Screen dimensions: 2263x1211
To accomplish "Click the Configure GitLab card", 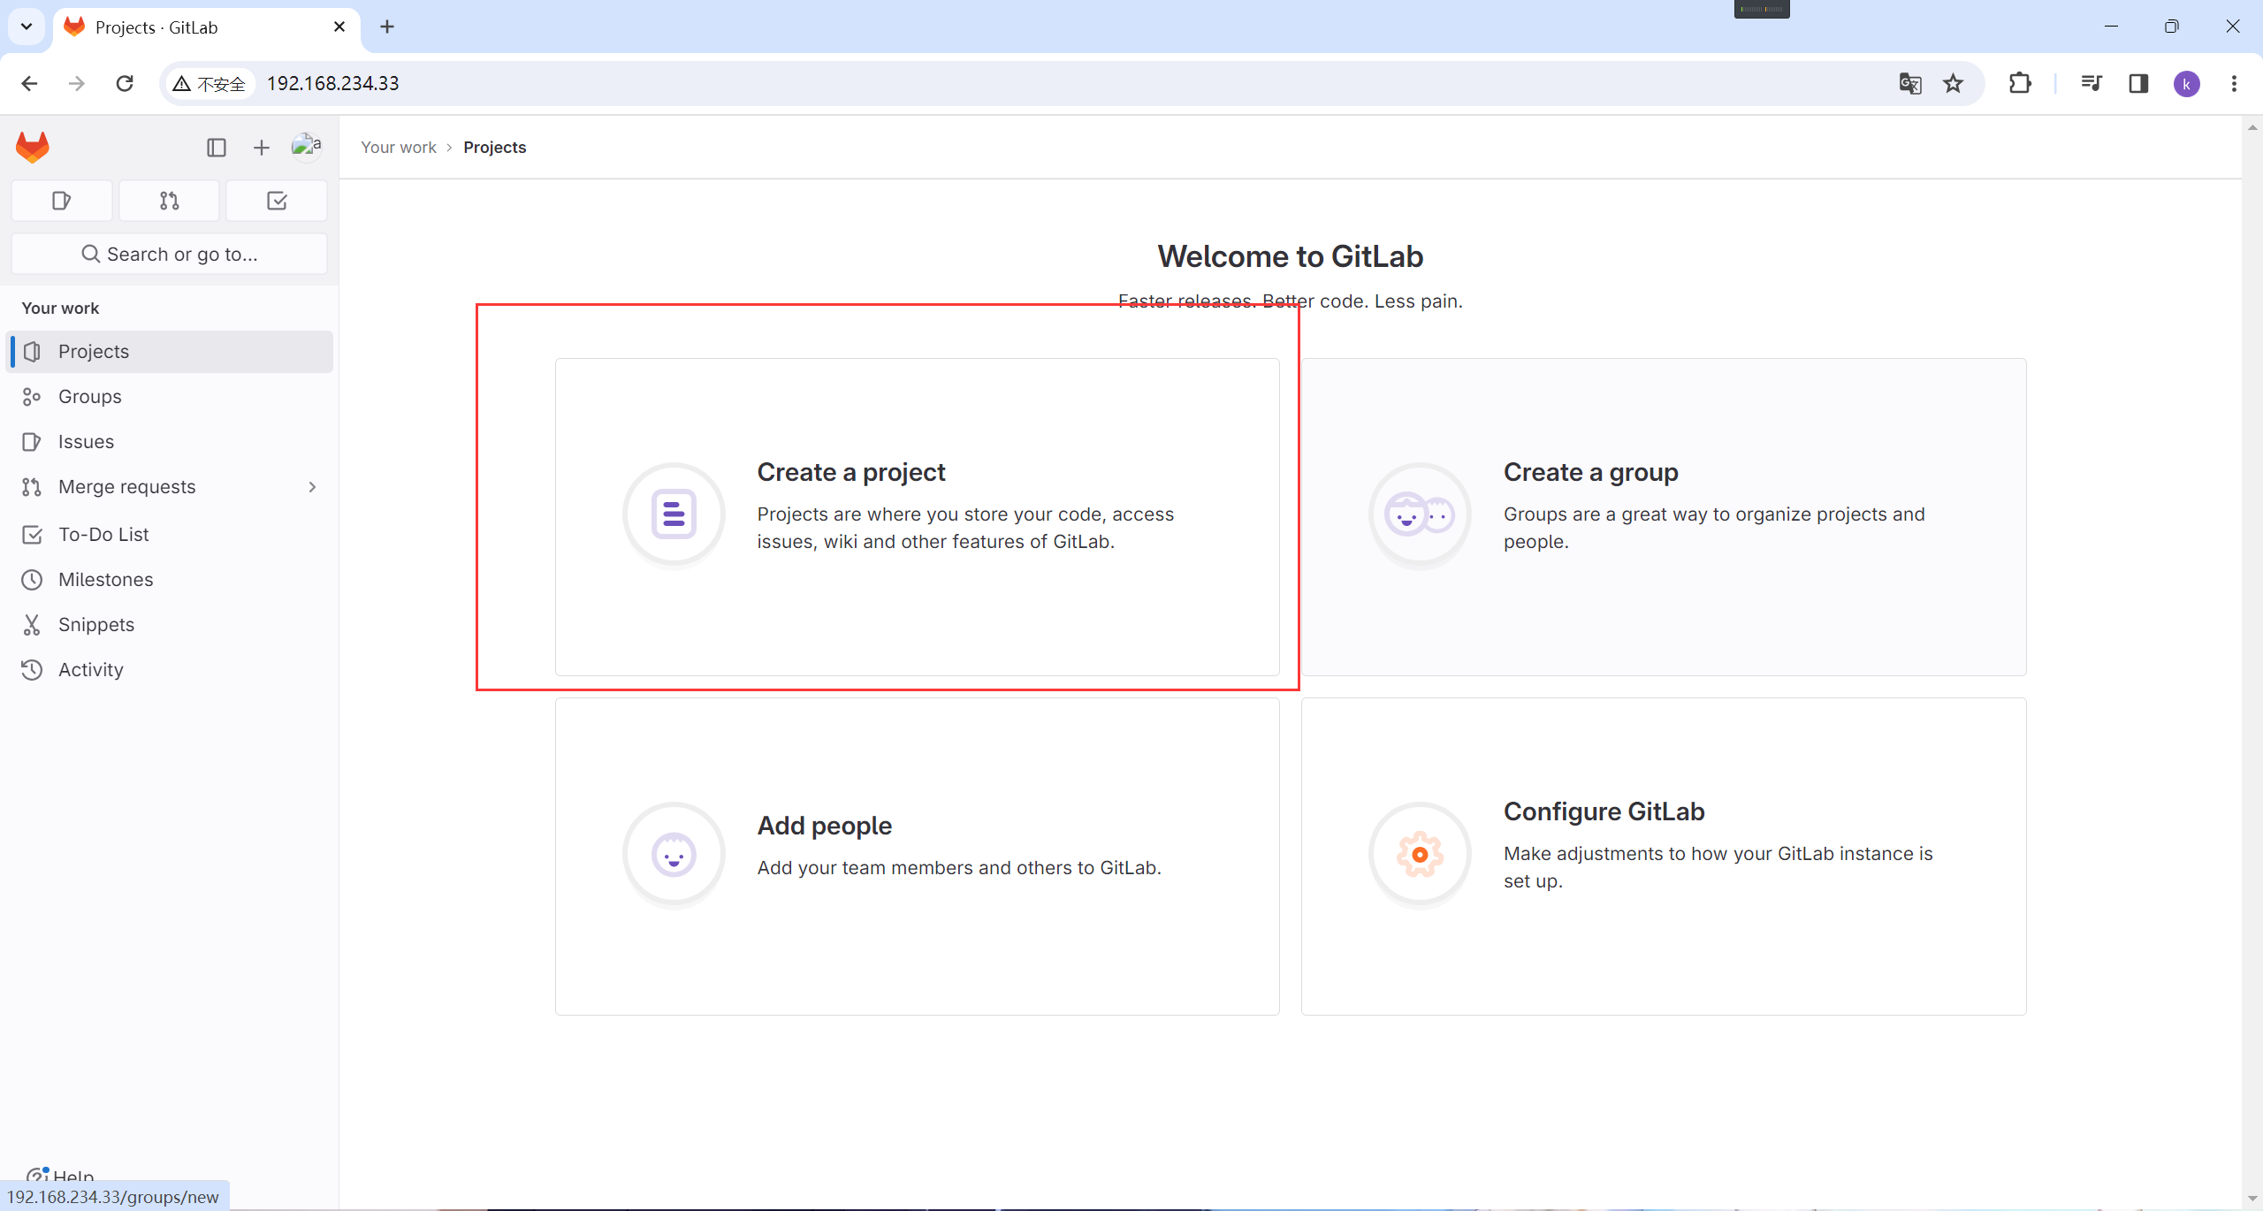I will [1664, 857].
